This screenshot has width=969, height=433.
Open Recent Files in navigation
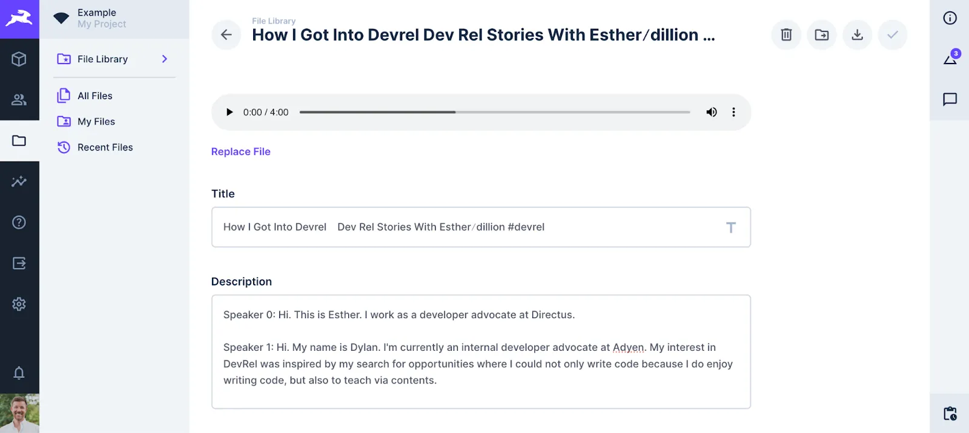105,147
